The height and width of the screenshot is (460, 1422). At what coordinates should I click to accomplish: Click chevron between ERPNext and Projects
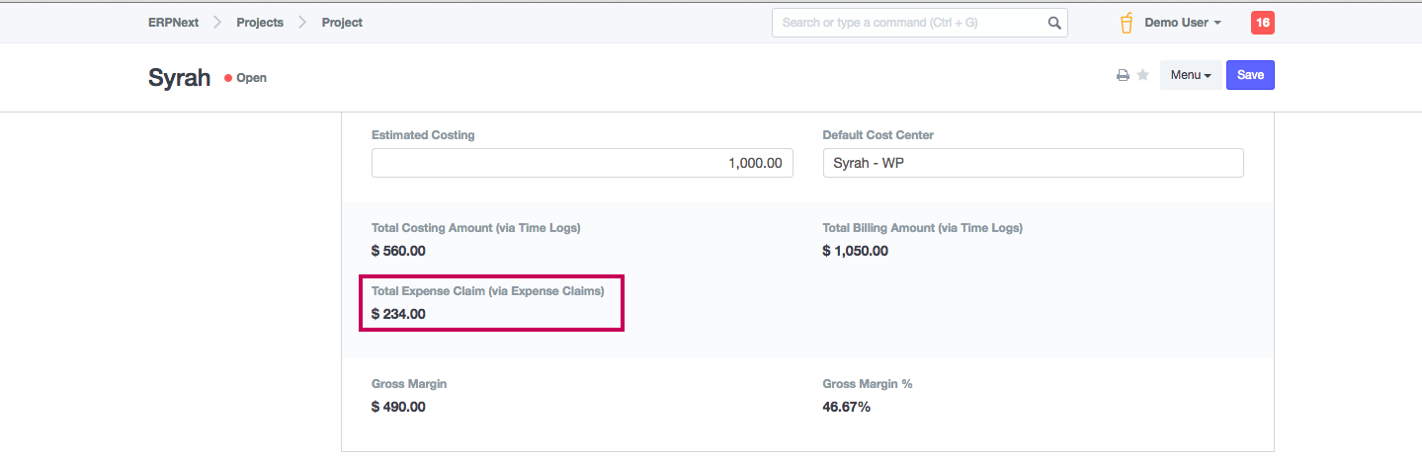tap(217, 23)
